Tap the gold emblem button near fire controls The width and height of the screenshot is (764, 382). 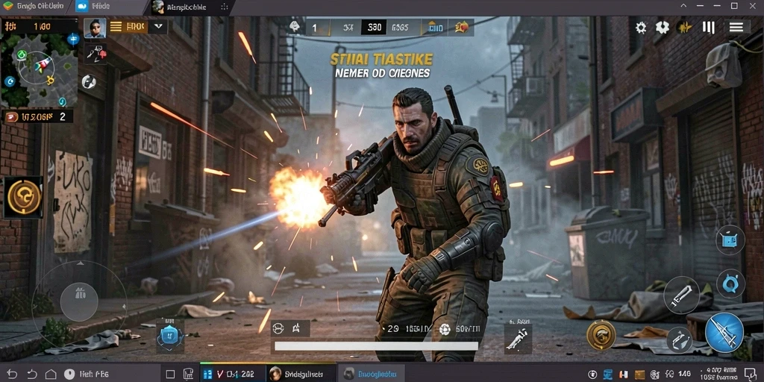[x=601, y=335]
